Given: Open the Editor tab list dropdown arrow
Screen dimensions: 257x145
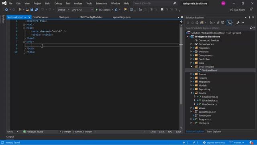Looking at the screenshot, I should point(178,17).
